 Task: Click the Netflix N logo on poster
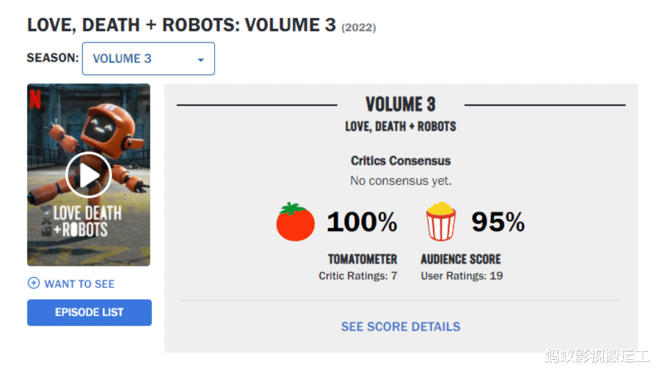pyautogui.click(x=35, y=100)
